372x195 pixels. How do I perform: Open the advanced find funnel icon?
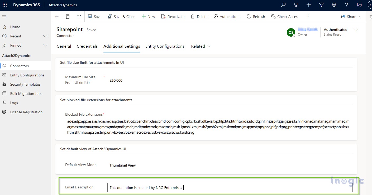321,5
